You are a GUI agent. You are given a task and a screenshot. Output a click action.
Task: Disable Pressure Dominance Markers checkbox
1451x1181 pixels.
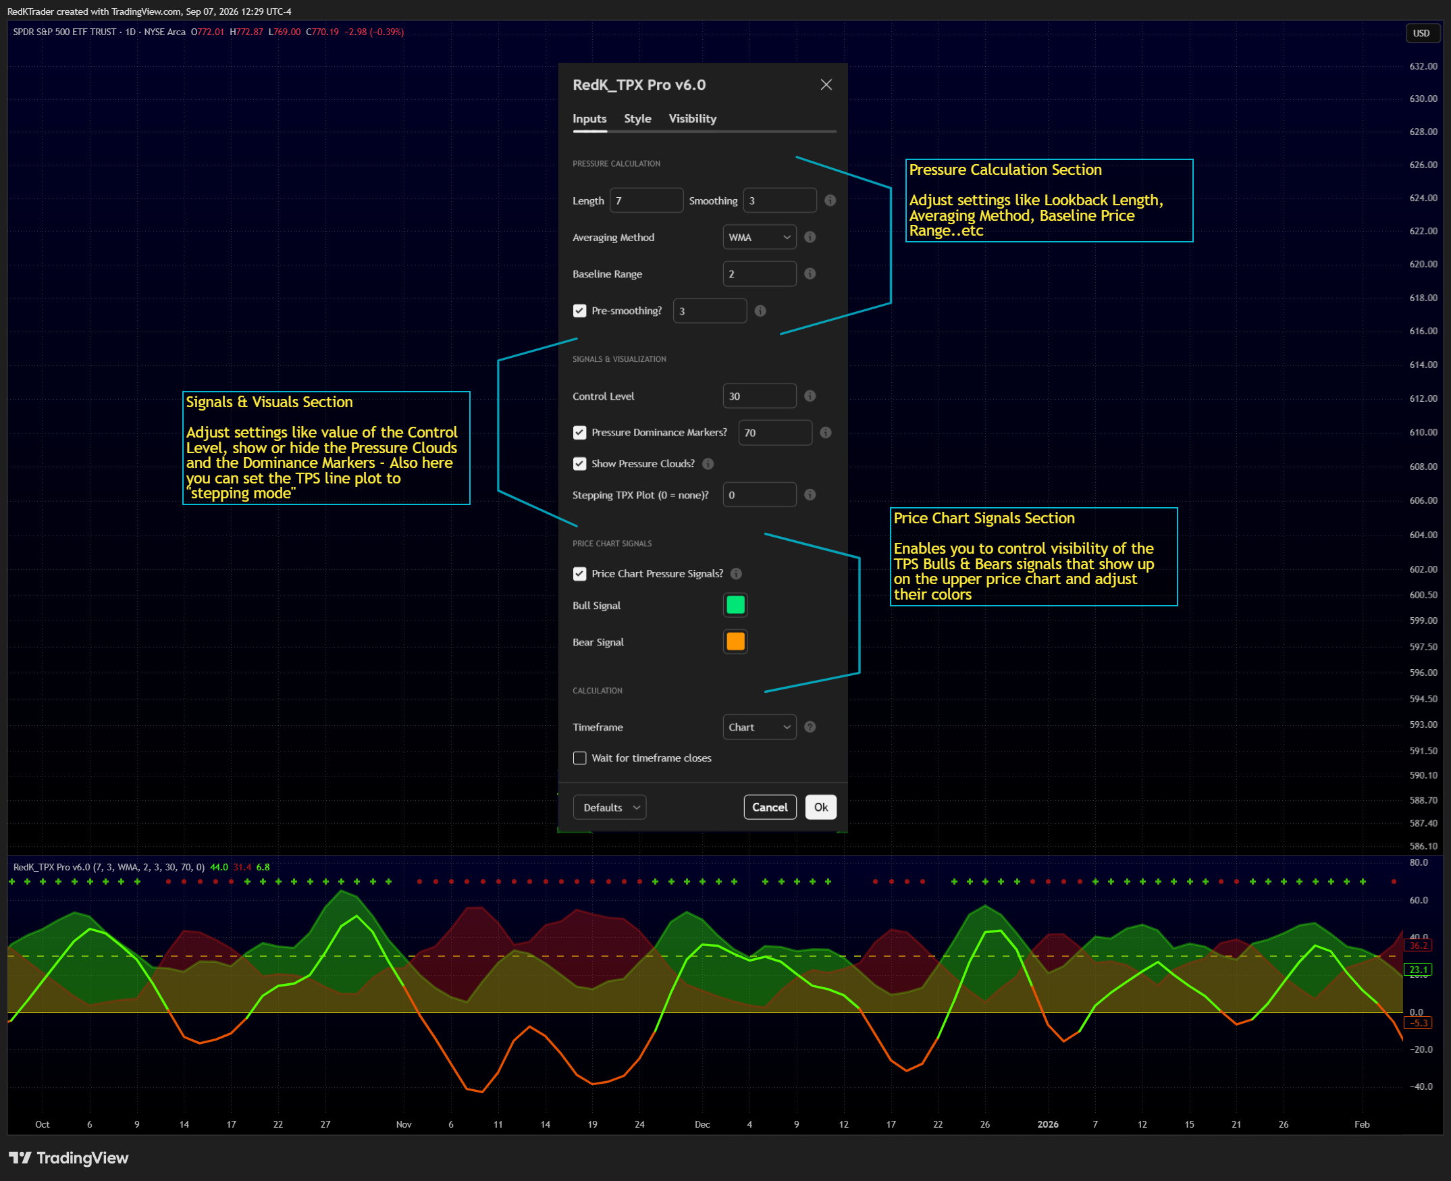point(579,433)
